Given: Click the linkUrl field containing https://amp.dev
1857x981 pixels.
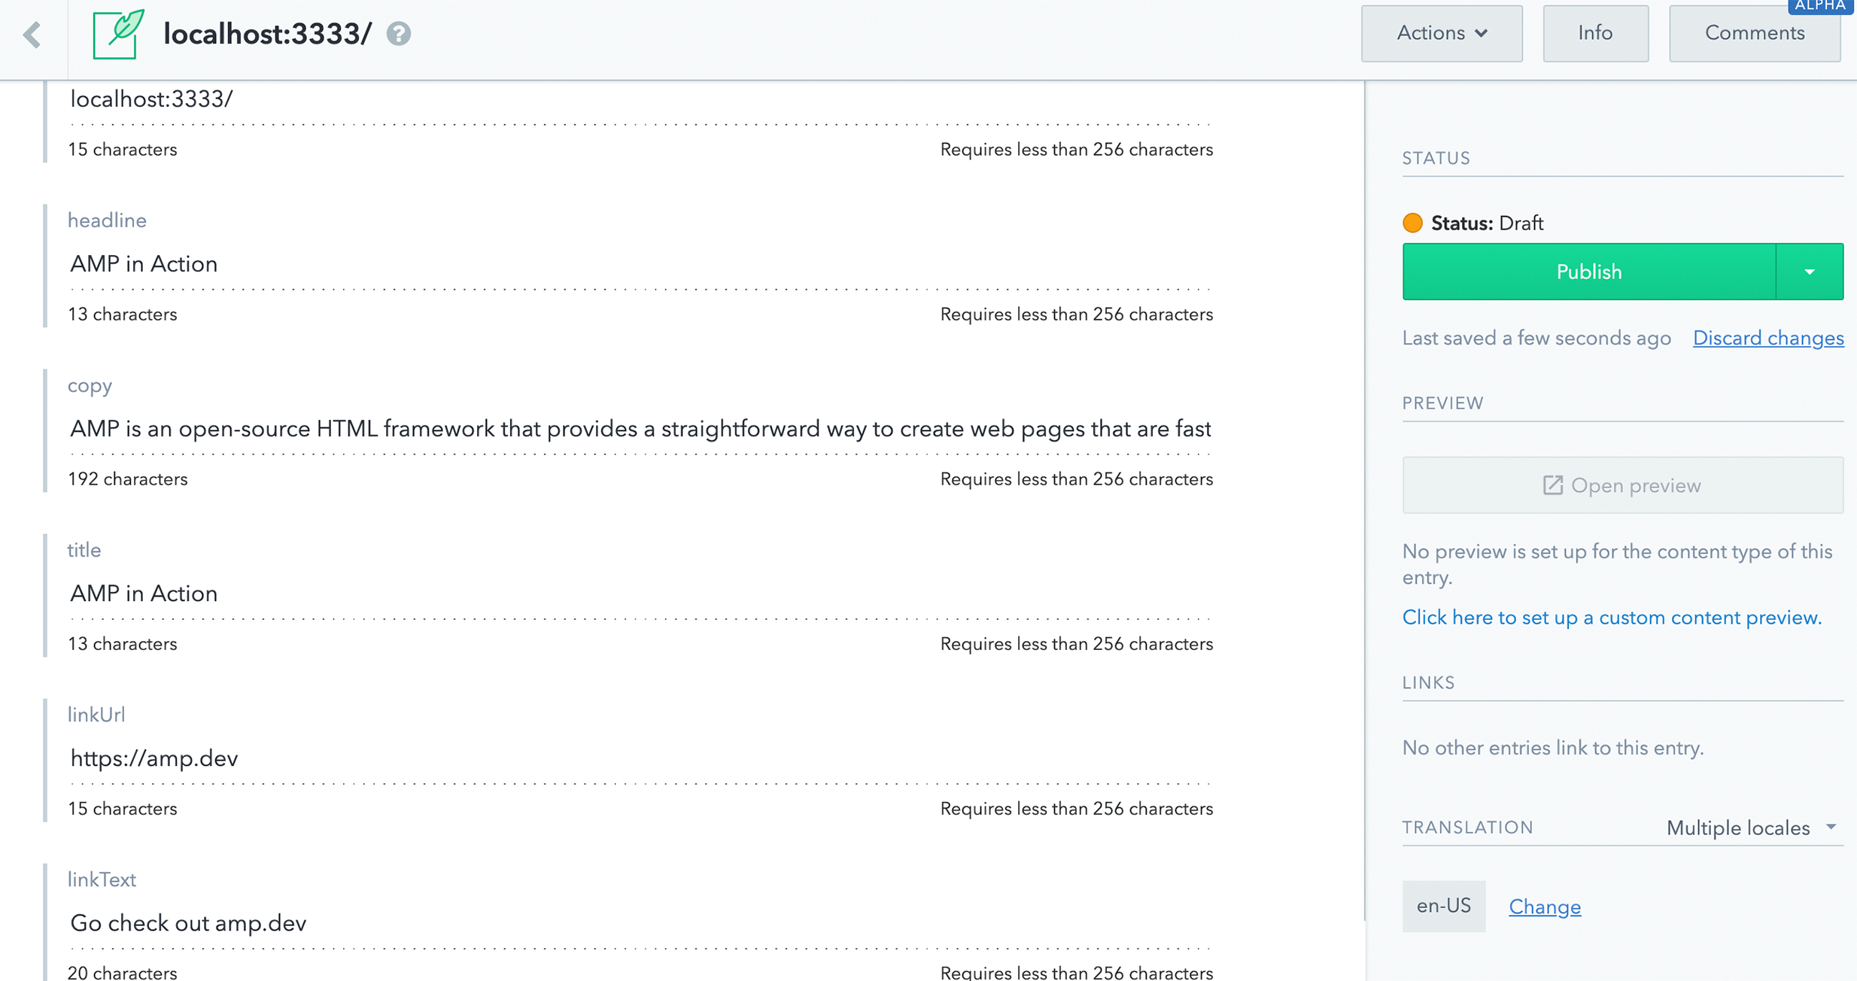Looking at the screenshot, I should 640,758.
